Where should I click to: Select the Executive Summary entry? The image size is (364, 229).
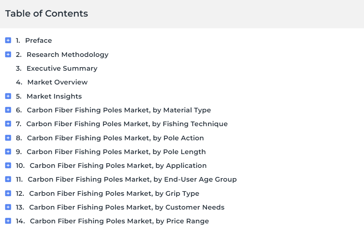coord(62,69)
